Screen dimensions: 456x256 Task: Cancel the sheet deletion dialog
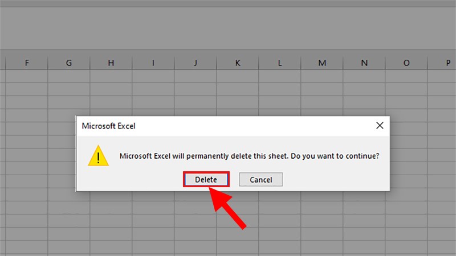(x=260, y=179)
